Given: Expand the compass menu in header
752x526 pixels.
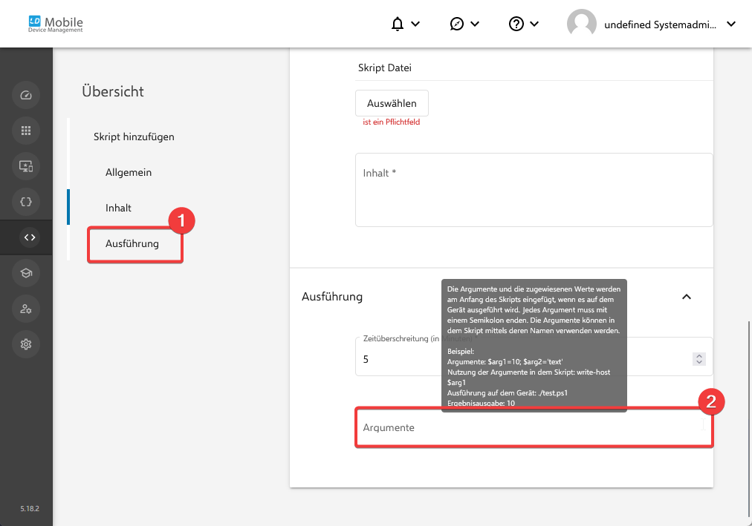Looking at the screenshot, I should pos(464,24).
